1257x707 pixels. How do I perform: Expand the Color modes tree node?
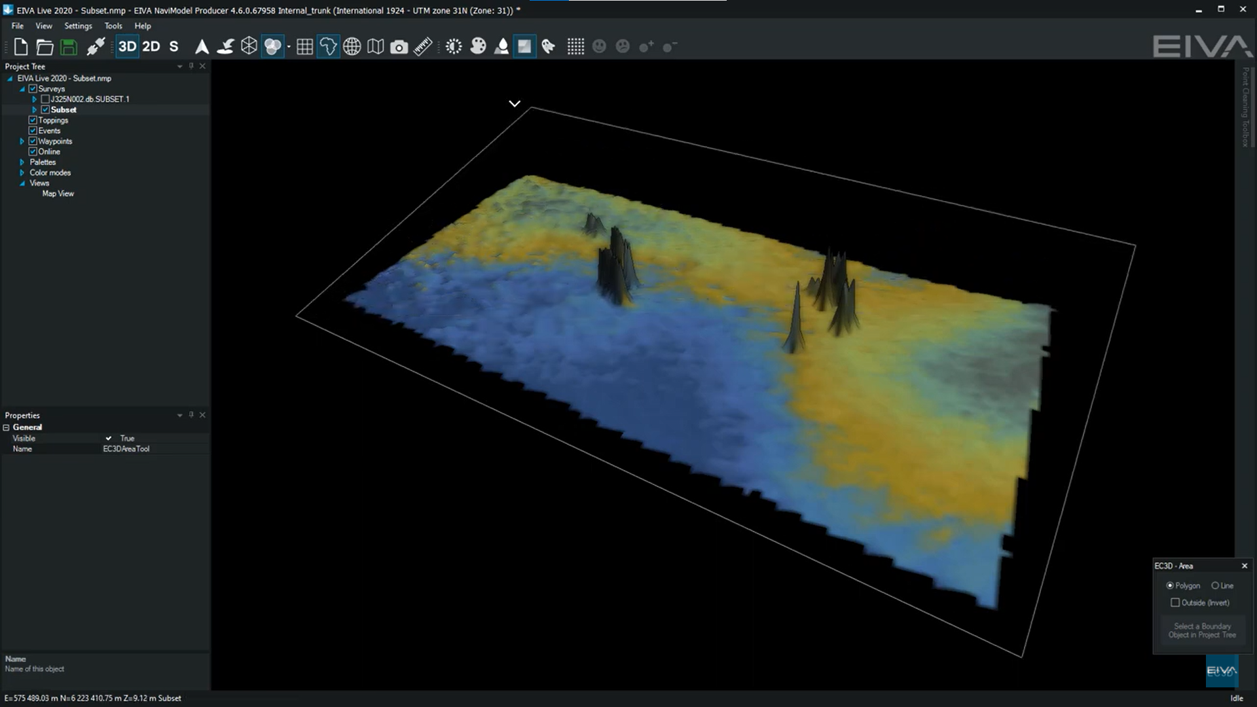click(22, 173)
